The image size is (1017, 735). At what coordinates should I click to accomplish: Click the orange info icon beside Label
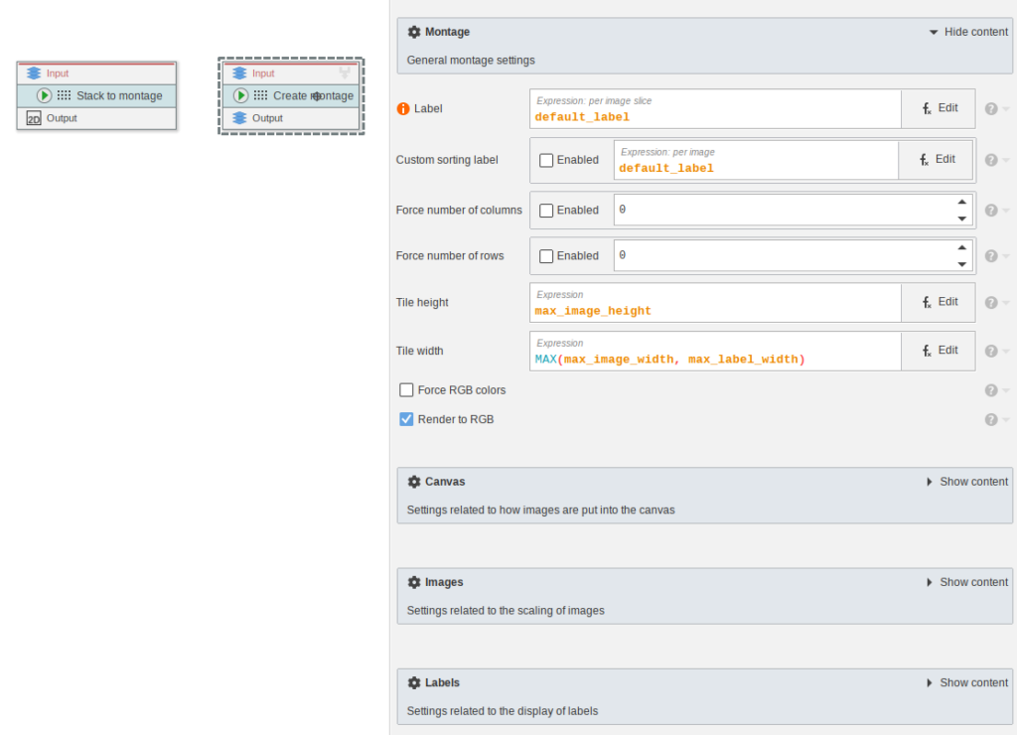403,109
